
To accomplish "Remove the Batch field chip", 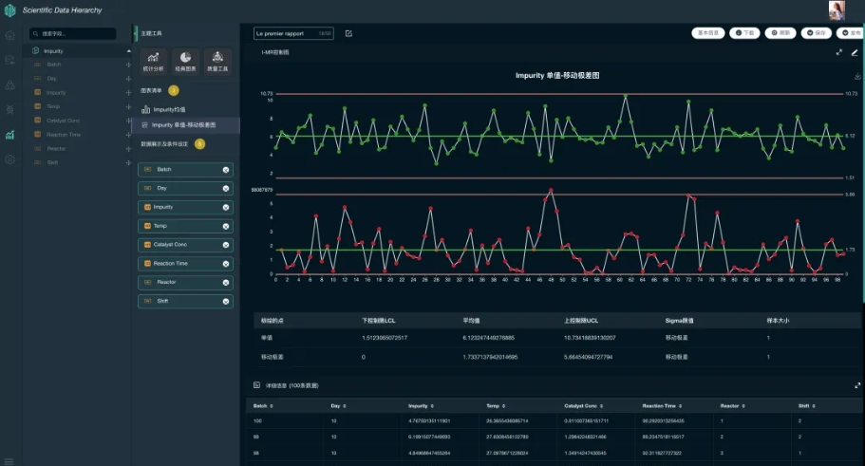I will (226, 170).
